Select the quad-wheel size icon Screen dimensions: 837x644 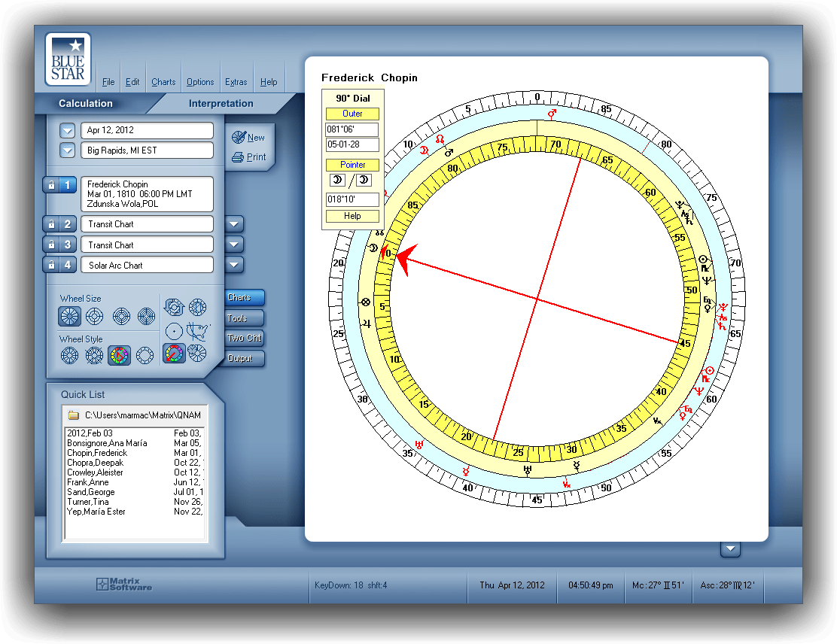(x=146, y=317)
